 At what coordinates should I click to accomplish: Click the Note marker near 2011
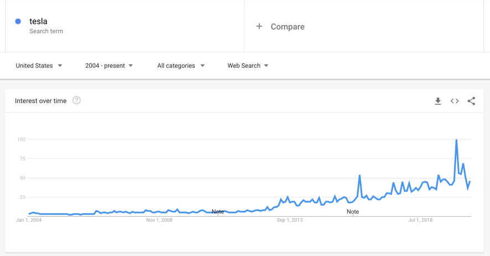point(218,212)
